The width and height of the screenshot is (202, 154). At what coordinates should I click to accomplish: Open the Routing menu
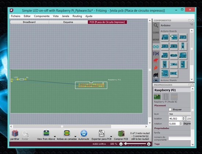[x=77, y=16]
